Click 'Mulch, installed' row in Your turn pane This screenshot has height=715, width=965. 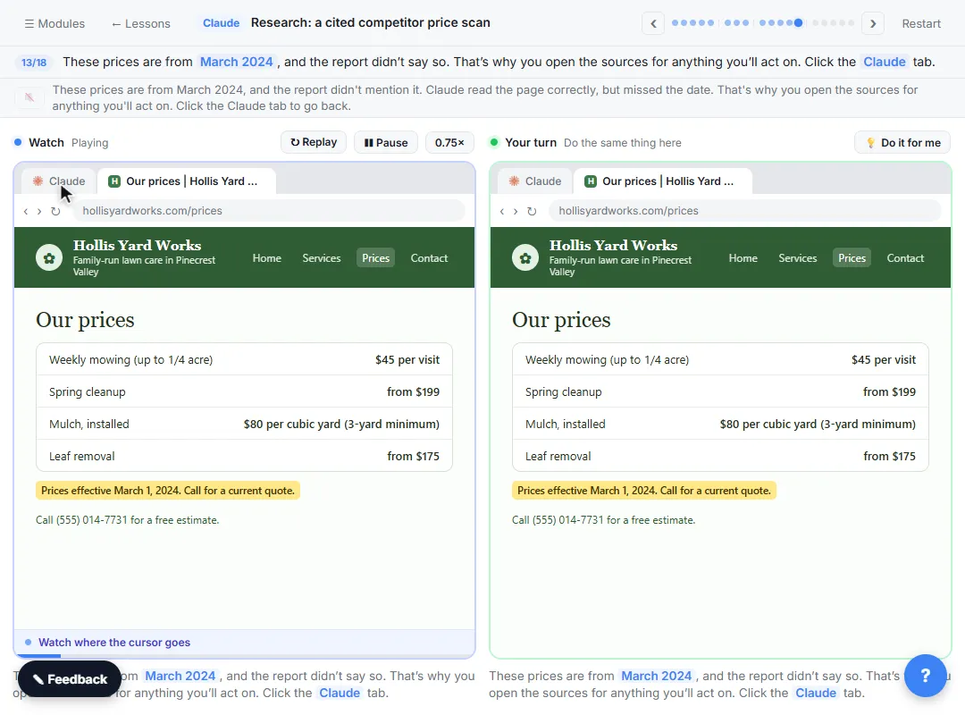coord(720,424)
